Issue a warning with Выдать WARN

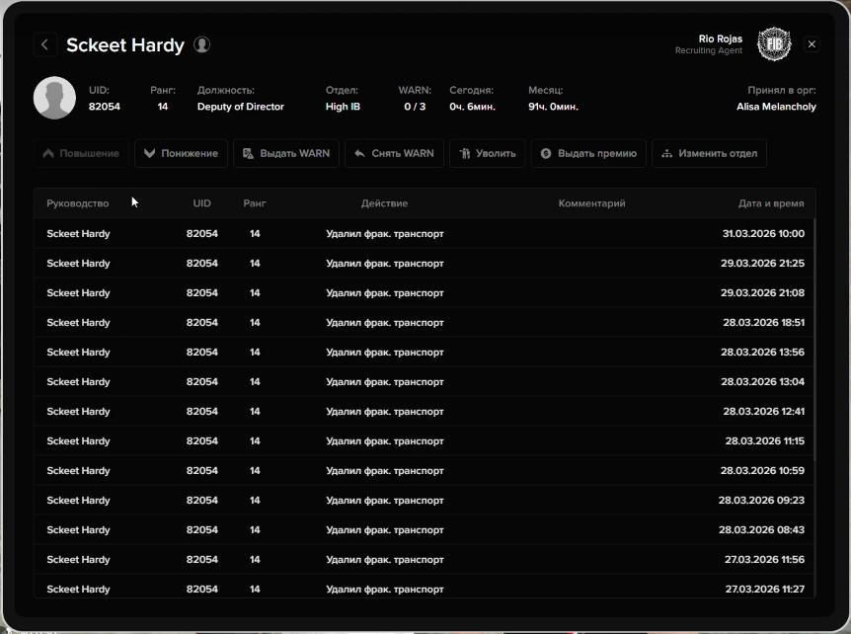coord(286,153)
